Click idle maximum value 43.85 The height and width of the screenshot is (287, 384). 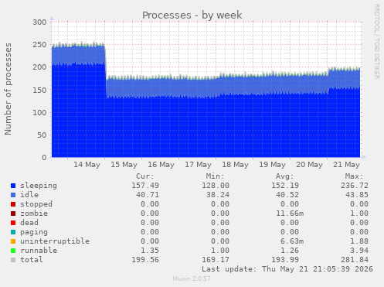[357, 195]
